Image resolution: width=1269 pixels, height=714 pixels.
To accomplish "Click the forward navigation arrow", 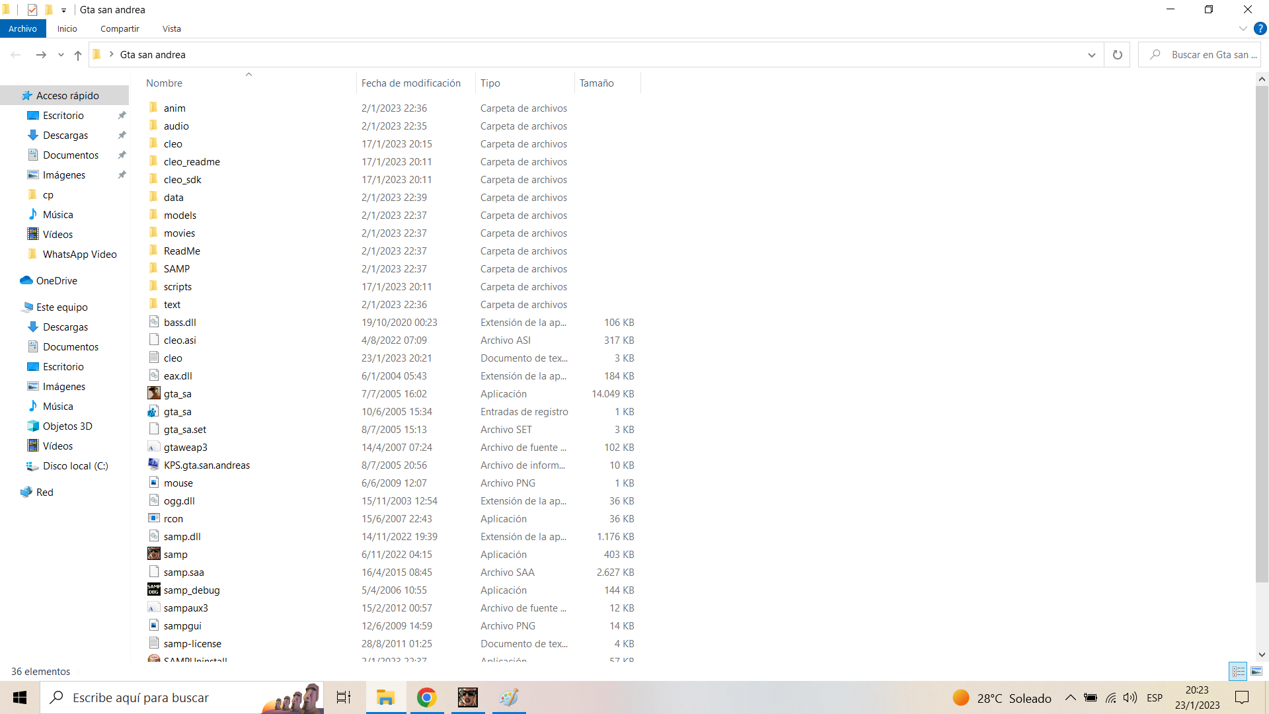I will click(41, 55).
